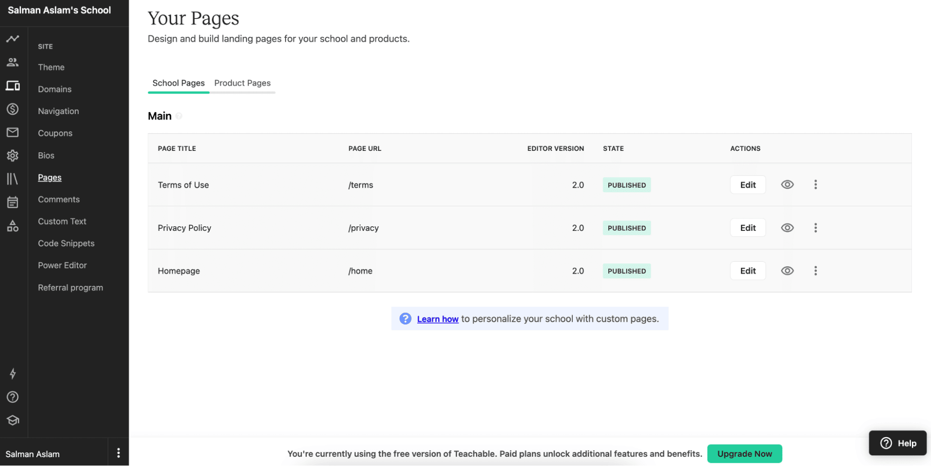Open the Sales dollar icon
The width and height of the screenshot is (931, 466).
pos(13,109)
